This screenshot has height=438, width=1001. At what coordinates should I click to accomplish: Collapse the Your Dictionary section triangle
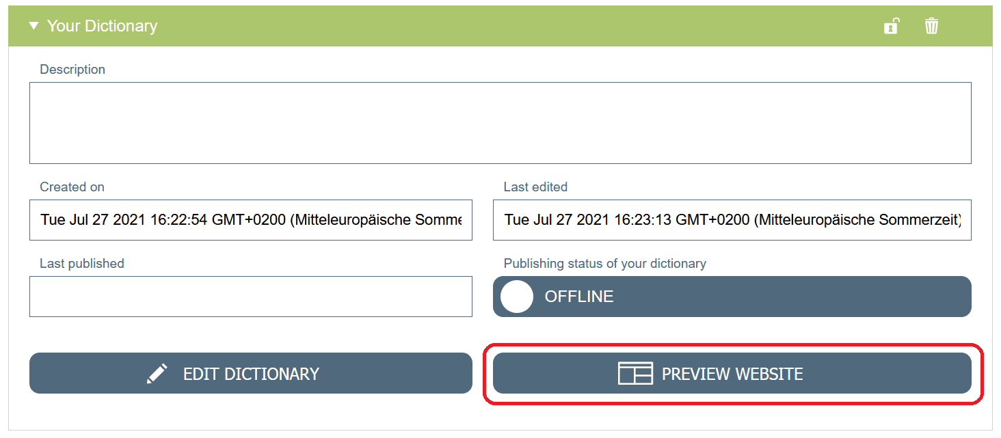coord(34,27)
